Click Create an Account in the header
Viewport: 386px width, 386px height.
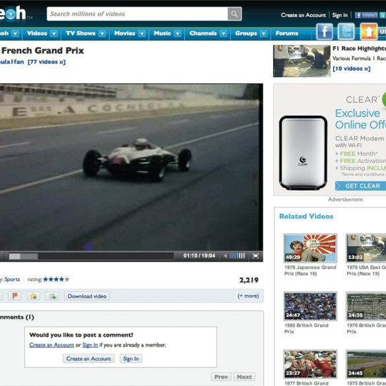coord(304,15)
